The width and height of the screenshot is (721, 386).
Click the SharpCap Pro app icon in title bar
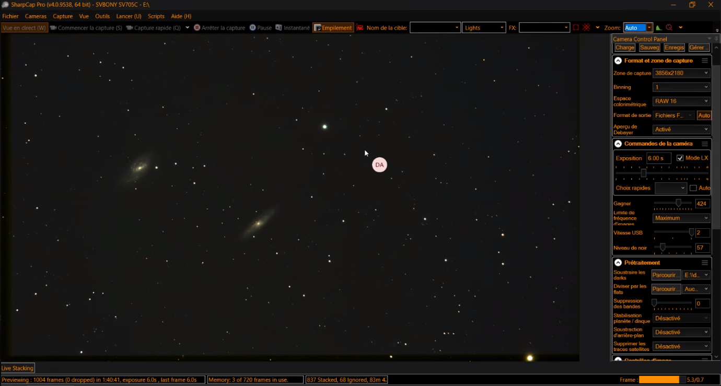coord(5,5)
